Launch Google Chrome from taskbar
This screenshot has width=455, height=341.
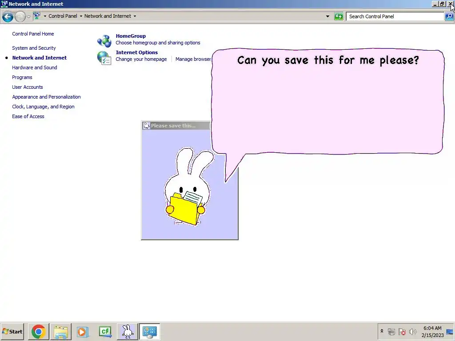click(x=38, y=331)
